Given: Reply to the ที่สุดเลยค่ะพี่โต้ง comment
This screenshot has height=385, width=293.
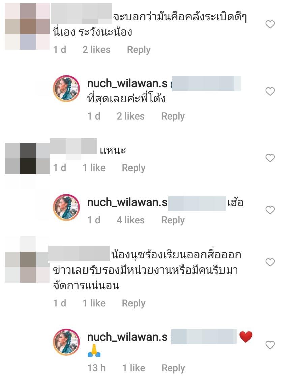Looking at the screenshot, I should pyautogui.click(x=173, y=117).
